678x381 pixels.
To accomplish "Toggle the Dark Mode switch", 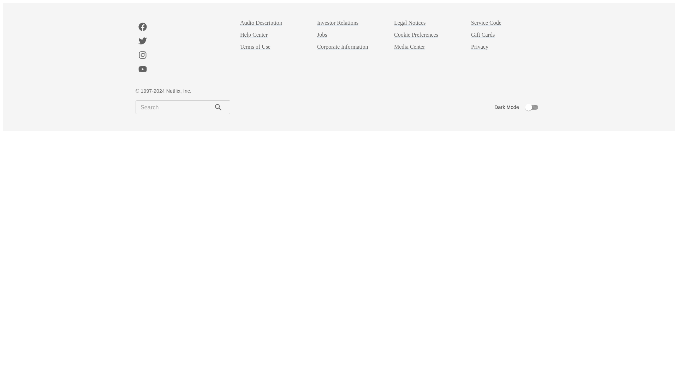I will [x=531, y=107].
